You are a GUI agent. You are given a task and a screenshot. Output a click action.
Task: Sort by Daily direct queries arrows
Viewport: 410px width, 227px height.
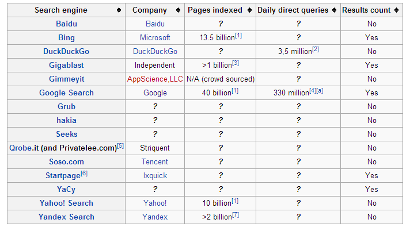(x=334, y=10)
